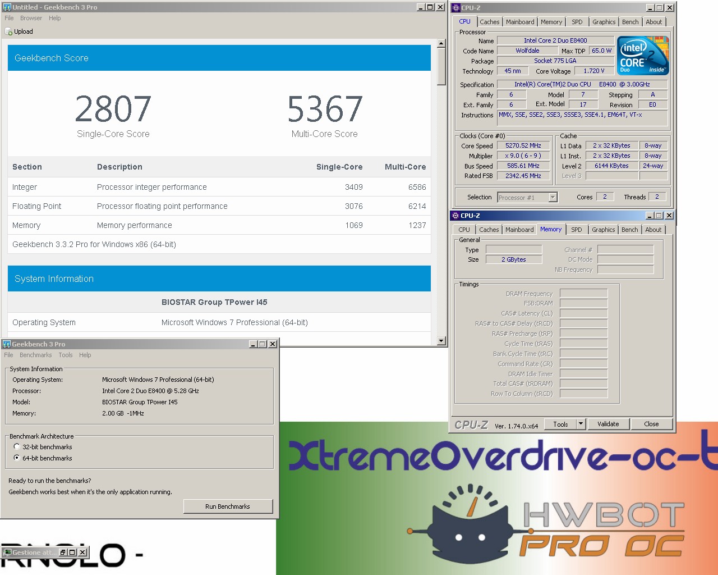Click the Geekbench 3.3.2 Pro version line
Image resolution: width=718 pixels, height=575 pixels.
[x=94, y=244]
